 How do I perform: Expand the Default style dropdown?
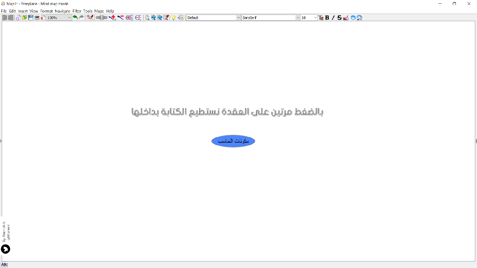click(x=238, y=18)
